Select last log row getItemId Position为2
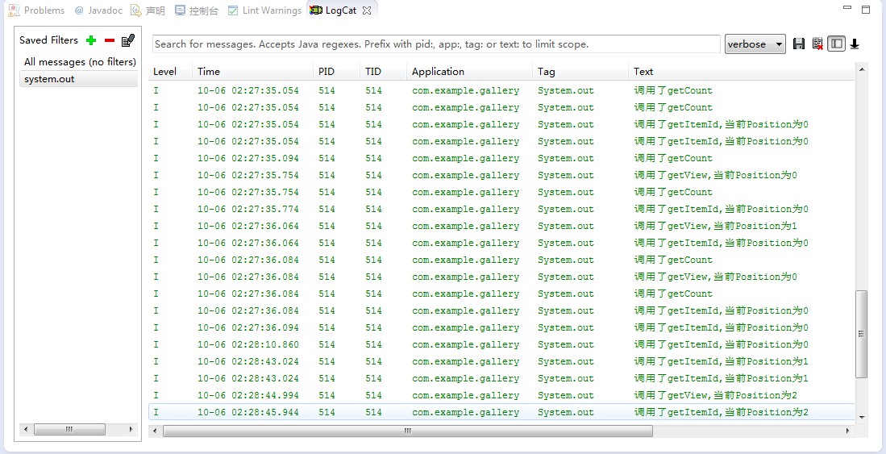Viewport: 886px width, 454px height. point(501,412)
